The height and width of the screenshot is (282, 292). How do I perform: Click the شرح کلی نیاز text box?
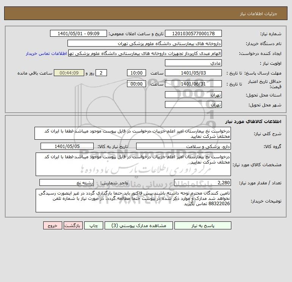[133, 134]
